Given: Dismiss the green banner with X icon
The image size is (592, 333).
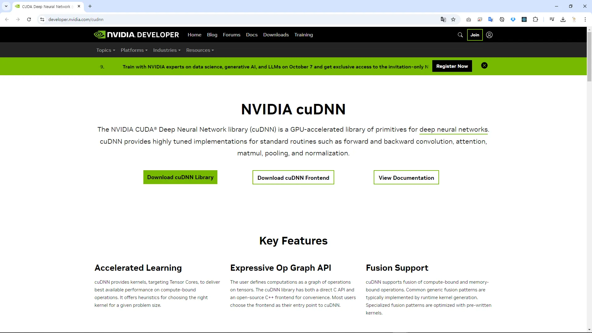Looking at the screenshot, I should point(484,66).
